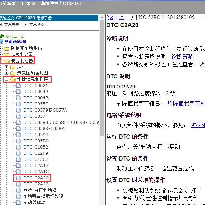Click document icon for DTC C0588-C058A
Image resolution: width=205 pixels, height=205 pixels.
pyautogui.click(x=18, y=128)
